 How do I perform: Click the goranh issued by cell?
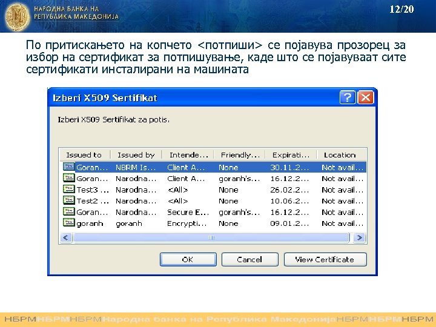click(129, 223)
